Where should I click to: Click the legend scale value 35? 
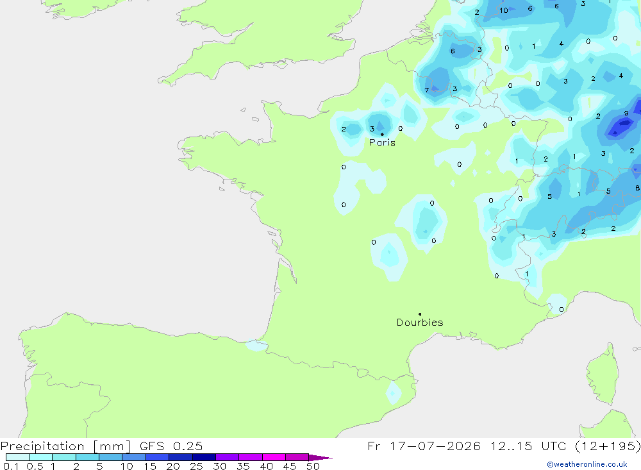(x=243, y=466)
